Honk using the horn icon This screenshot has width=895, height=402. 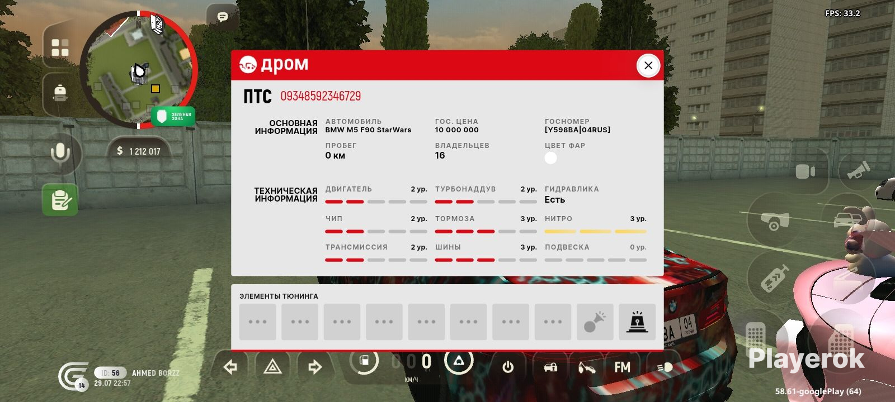click(x=858, y=170)
